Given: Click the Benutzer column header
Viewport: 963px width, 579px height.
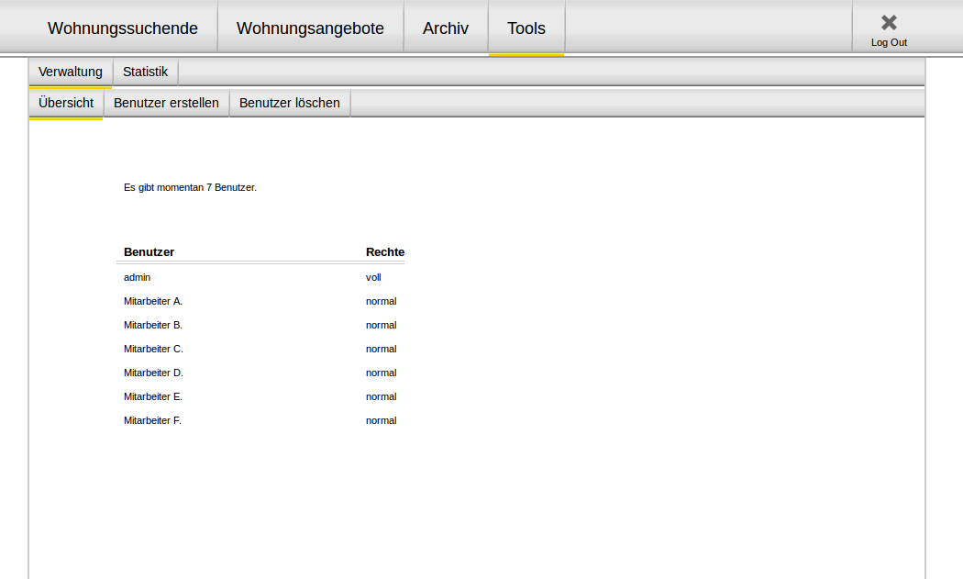Looking at the screenshot, I should click(149, 252).
